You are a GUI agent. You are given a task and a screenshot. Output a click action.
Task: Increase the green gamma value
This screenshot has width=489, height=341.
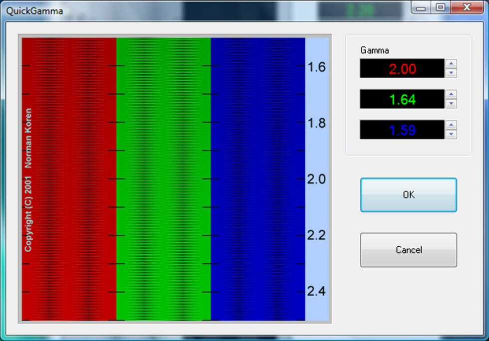[x=451, y=94]
